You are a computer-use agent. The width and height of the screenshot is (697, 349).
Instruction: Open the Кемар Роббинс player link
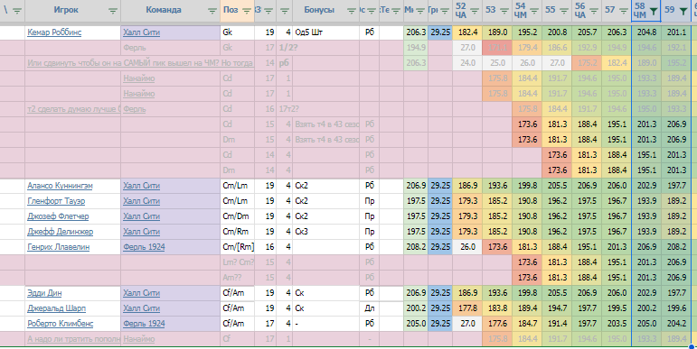(x=54, y=32)
